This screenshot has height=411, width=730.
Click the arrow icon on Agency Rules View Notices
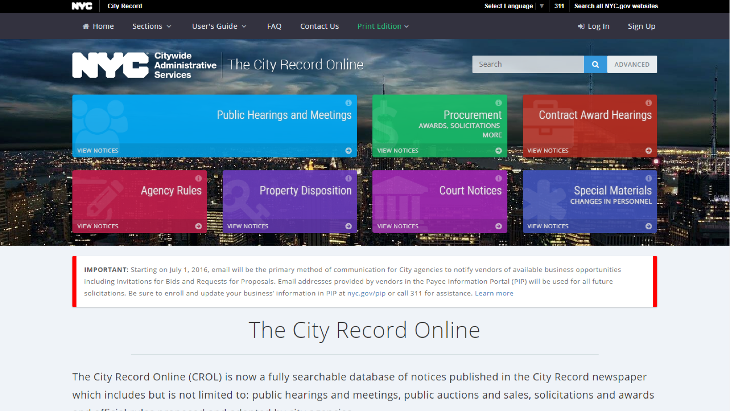pos(198,226)
